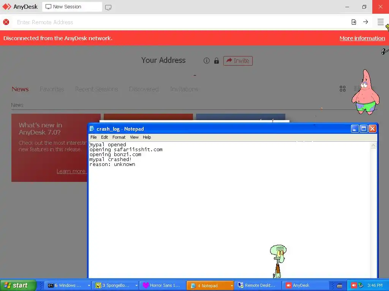This screenshot has width=389, height=291.
Task: Expand the SpongeBob taskbar group arrow
Action: coord(136,286)
